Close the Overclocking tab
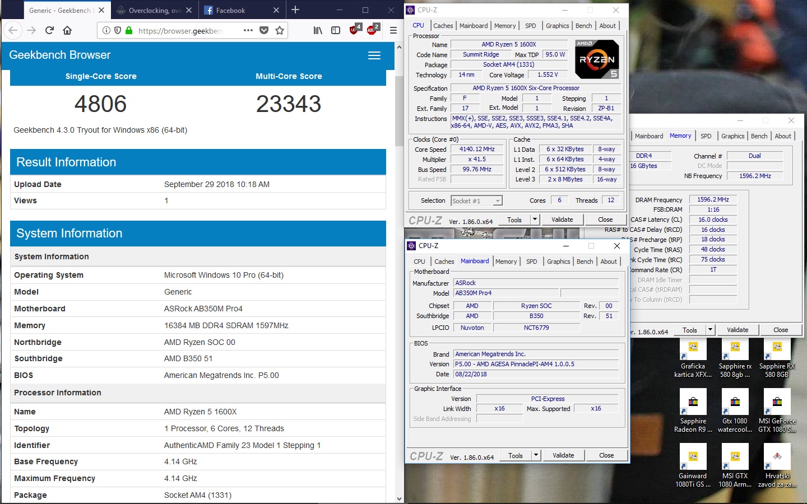This screenshot has height=504, width=807. tap(189, 10)
